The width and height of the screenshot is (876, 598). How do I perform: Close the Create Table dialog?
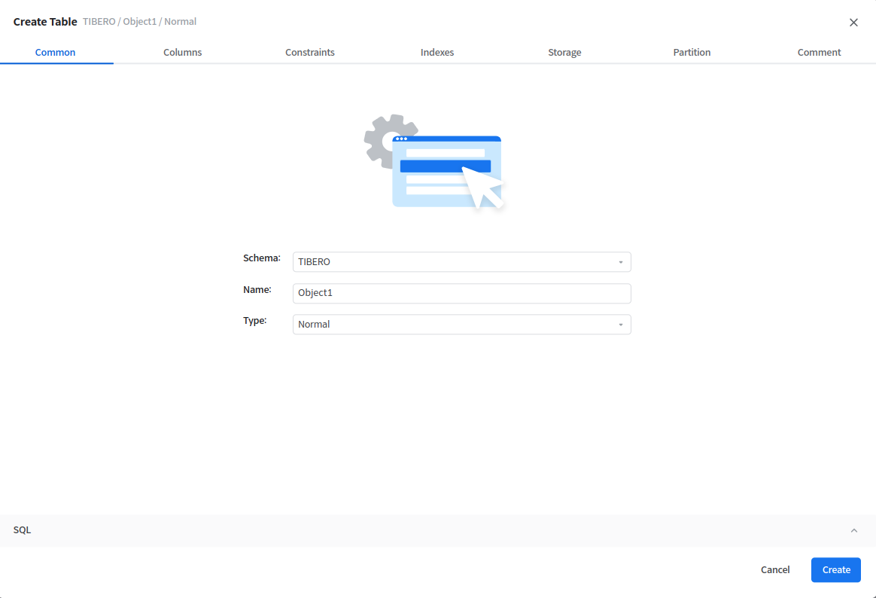(x=853, y=23)
